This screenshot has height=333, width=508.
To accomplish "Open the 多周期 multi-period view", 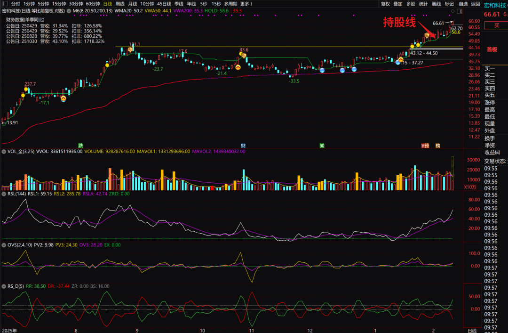I will click(230, 4).
